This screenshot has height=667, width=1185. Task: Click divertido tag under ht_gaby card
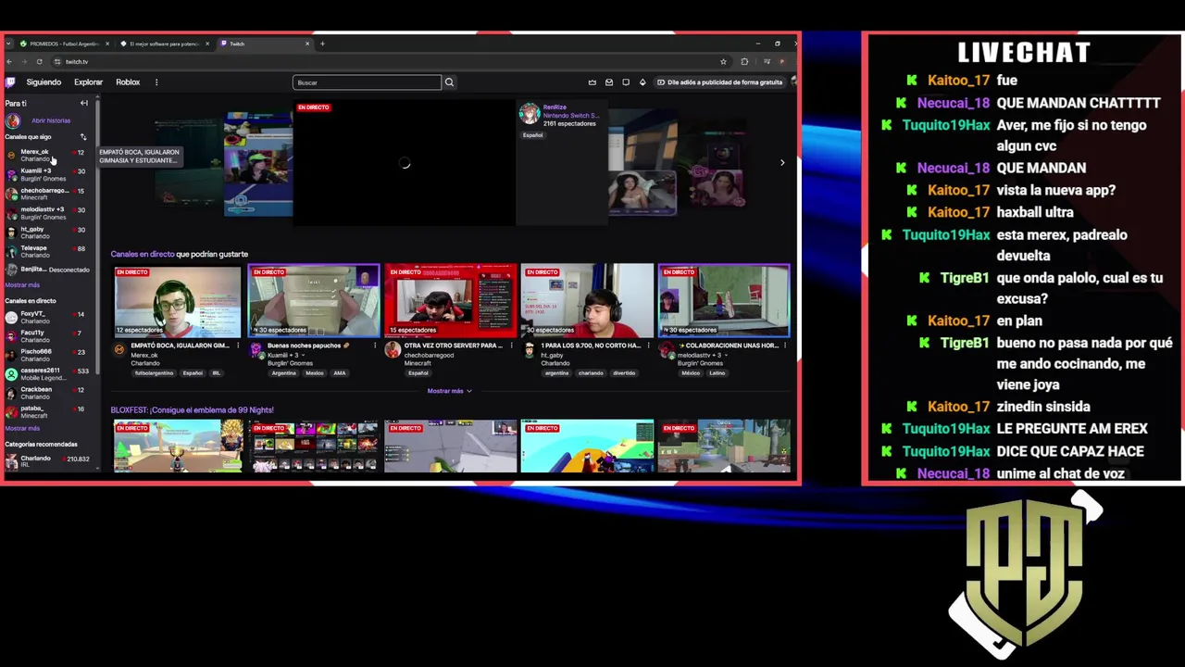624,373
